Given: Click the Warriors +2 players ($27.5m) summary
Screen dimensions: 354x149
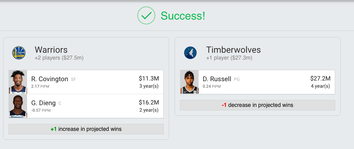Looking at the screenshot, I should [x=59, y=58].
